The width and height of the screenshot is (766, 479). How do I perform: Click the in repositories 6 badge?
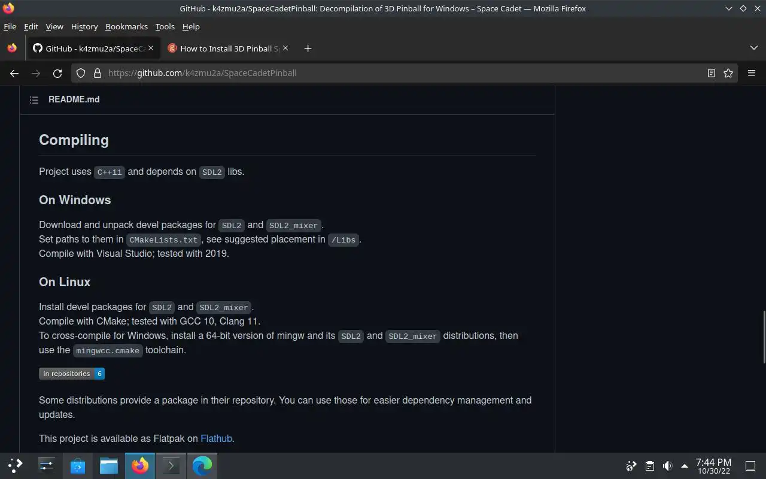[72, 374]
